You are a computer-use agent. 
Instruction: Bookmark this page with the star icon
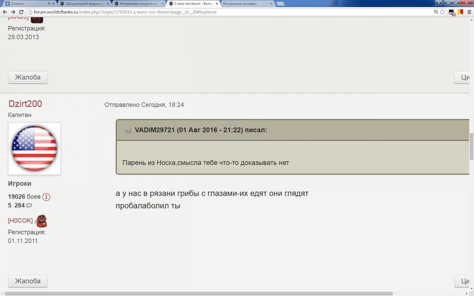[443, 12]
